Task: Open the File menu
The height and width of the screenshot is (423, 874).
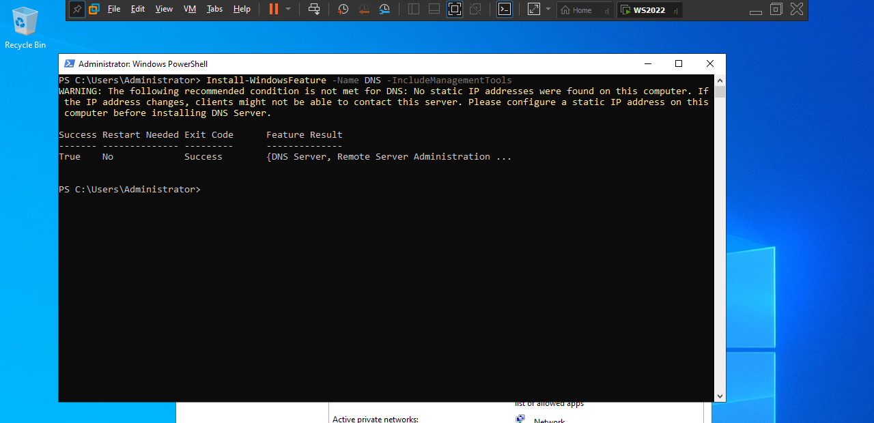Action: tap(114, 10)
